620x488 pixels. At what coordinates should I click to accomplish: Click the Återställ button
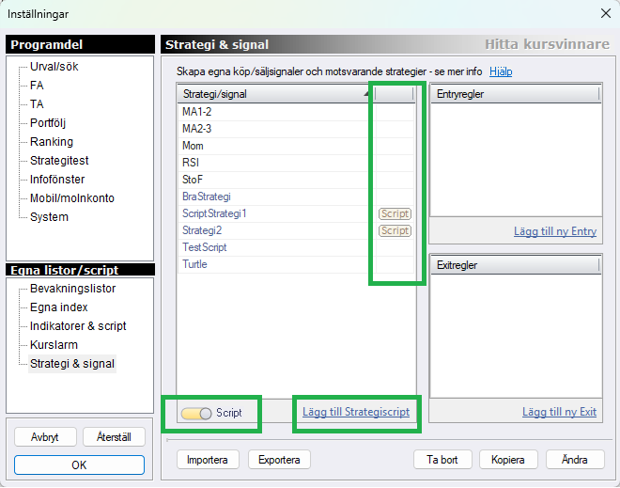coord(113,437)
